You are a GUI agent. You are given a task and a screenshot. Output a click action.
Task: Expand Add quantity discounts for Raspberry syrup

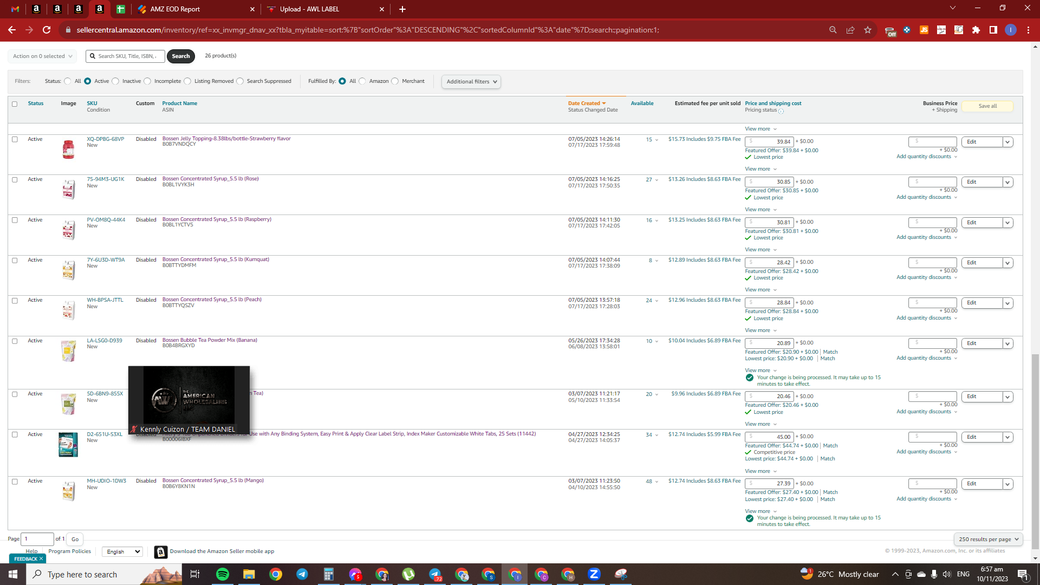[926, 237]
